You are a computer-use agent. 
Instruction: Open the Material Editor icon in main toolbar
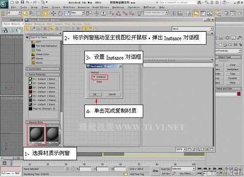[218, 14]
